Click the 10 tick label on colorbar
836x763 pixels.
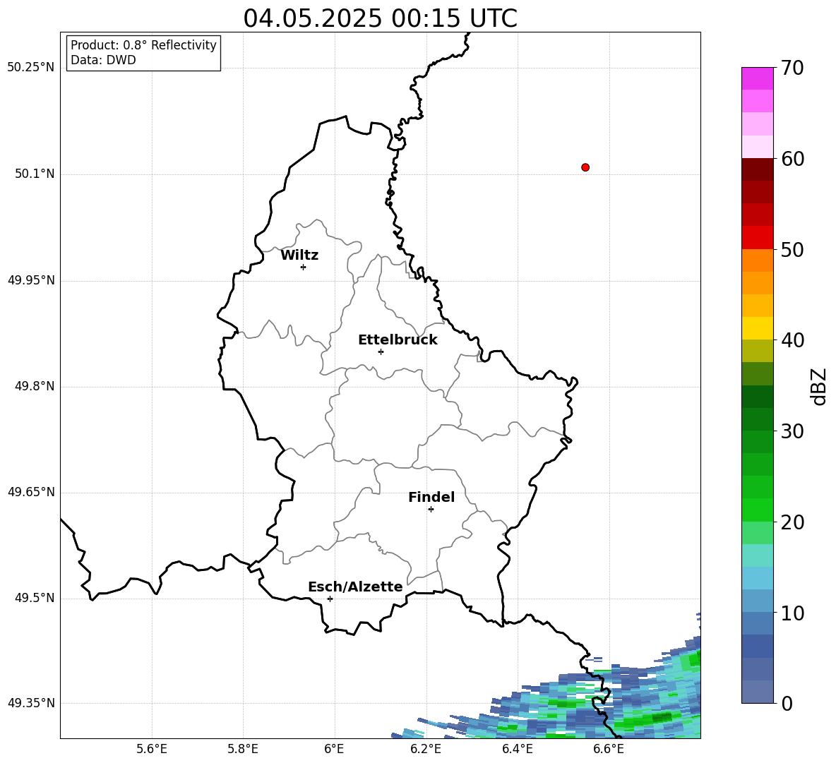(x=793, y=613)
